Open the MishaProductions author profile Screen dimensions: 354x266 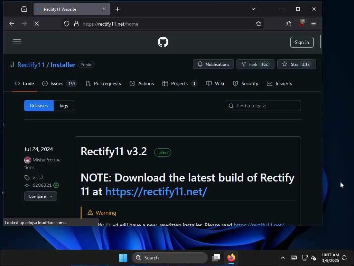coord(42,163)
